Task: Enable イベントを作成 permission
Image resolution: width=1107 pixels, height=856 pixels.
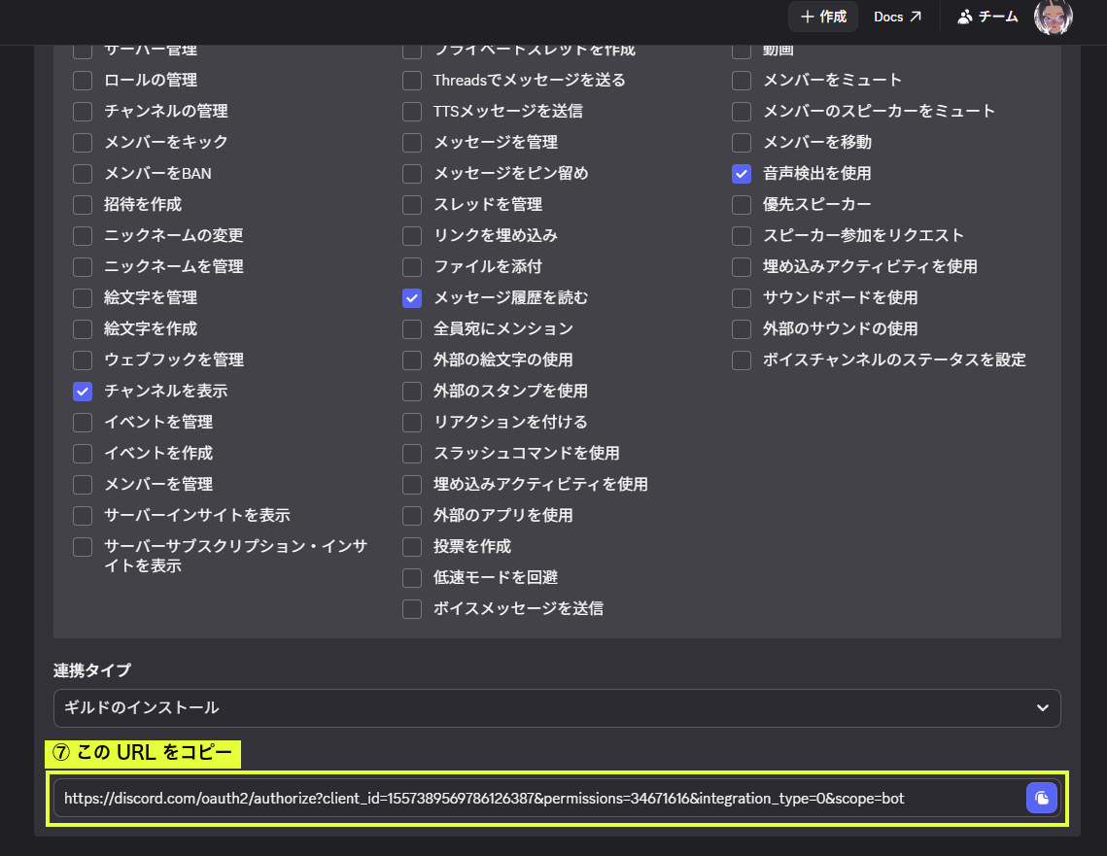Action: [83, 453]
